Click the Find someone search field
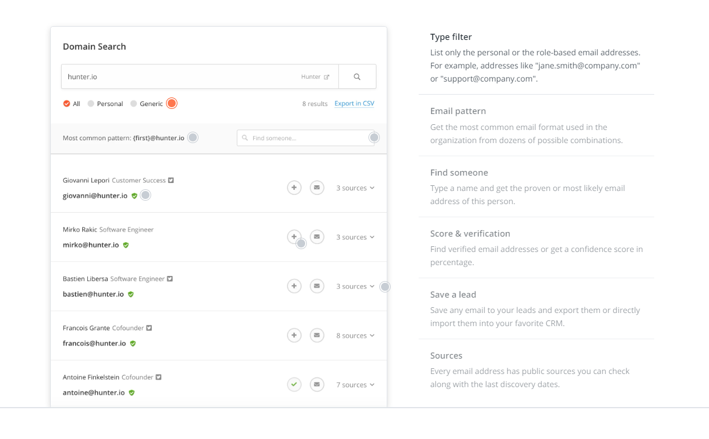The width and height of the screenshot is (709, 439). [x=305, y=138]
